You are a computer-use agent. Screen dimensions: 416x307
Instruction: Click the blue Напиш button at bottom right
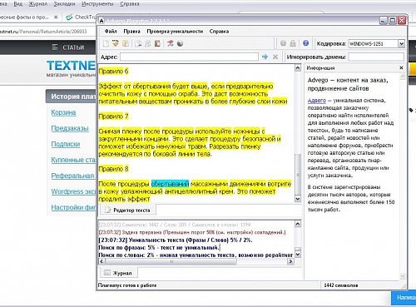tap(404, 298)
